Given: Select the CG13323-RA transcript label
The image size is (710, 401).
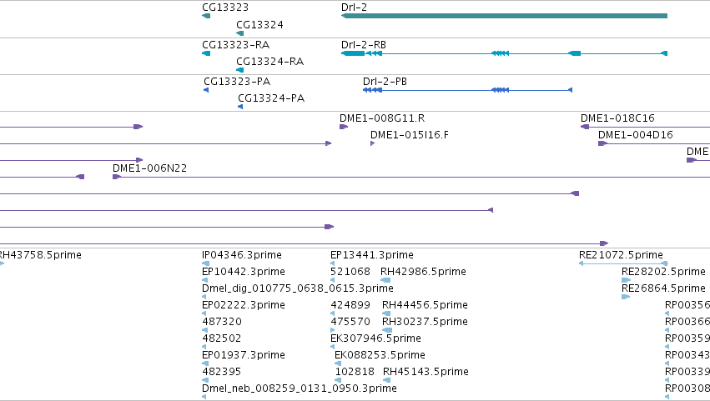Looking at the screenshot, I should (235, 45).
